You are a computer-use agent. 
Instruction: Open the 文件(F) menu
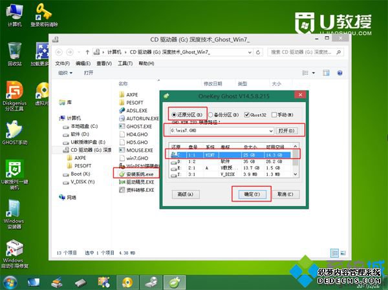[62, 63]
